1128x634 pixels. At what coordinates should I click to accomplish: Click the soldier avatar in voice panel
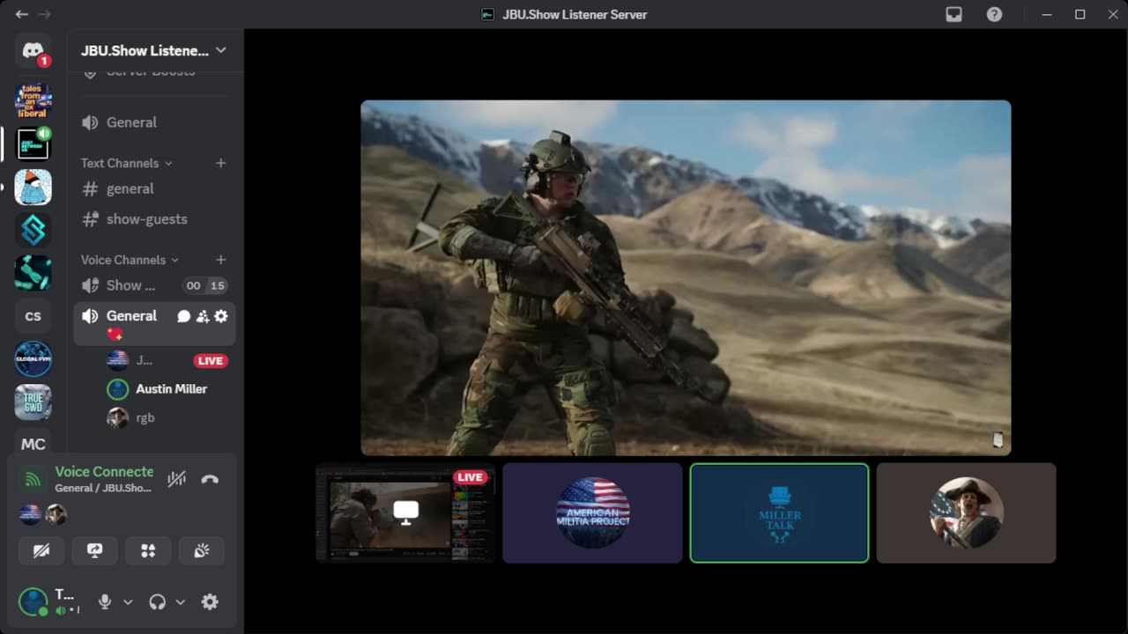(56, 514)
